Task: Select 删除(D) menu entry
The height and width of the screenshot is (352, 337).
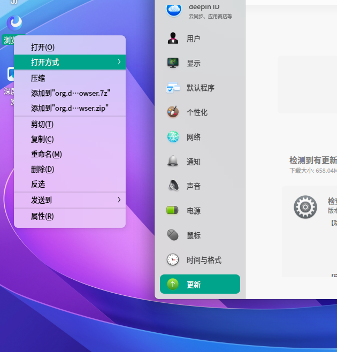Action: [70, 169]
